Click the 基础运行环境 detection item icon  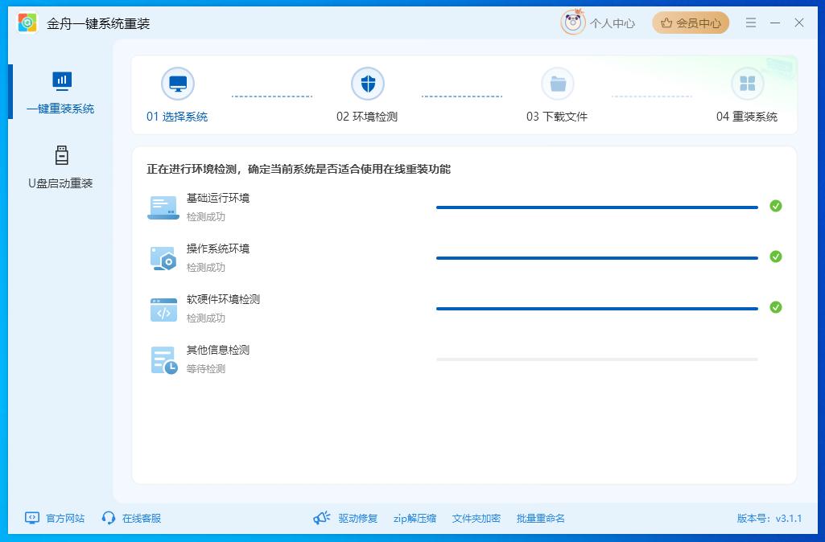click(x=163, y=207)
